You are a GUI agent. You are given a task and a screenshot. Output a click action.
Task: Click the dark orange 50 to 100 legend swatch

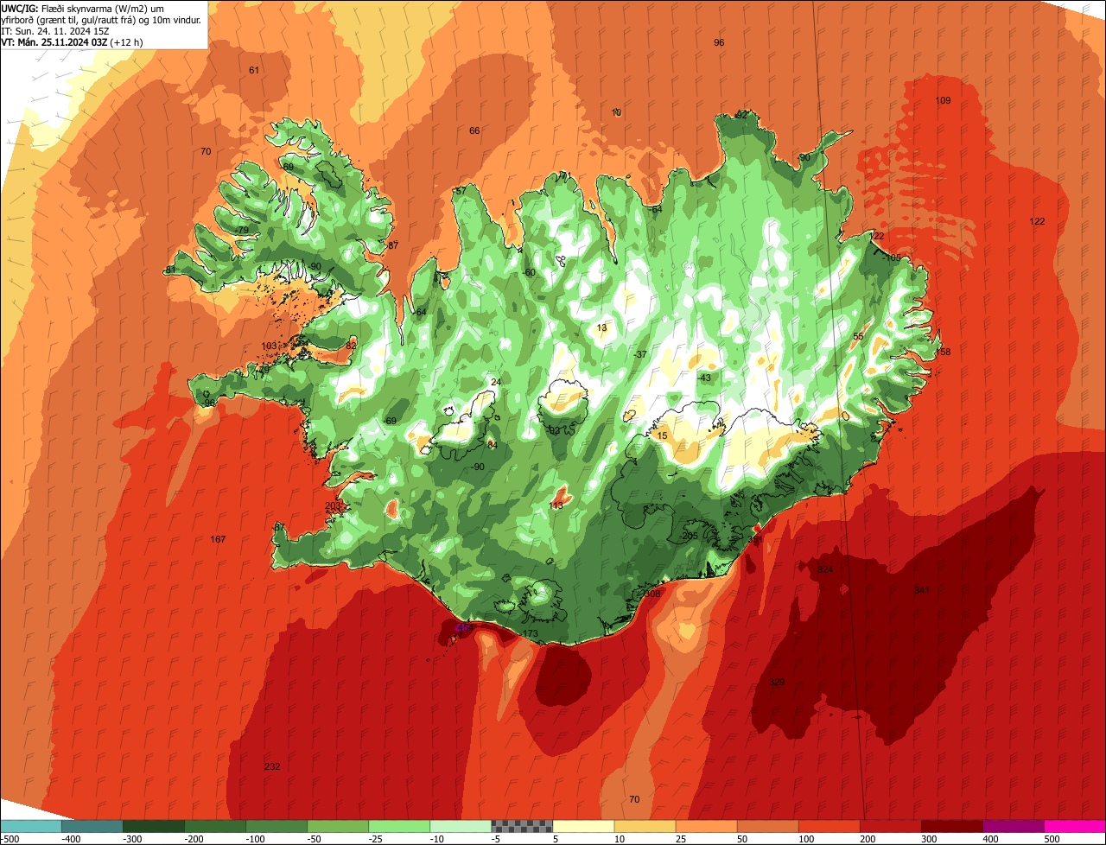pos(767,826)
